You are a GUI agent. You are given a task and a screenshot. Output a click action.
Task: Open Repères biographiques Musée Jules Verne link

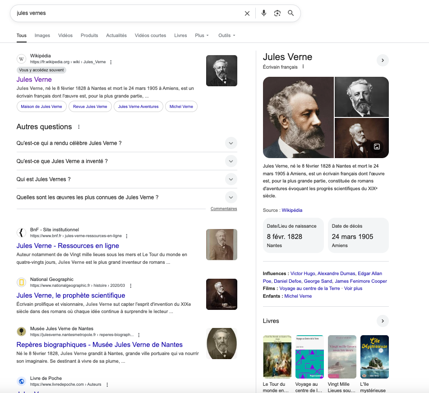(99, 345)
